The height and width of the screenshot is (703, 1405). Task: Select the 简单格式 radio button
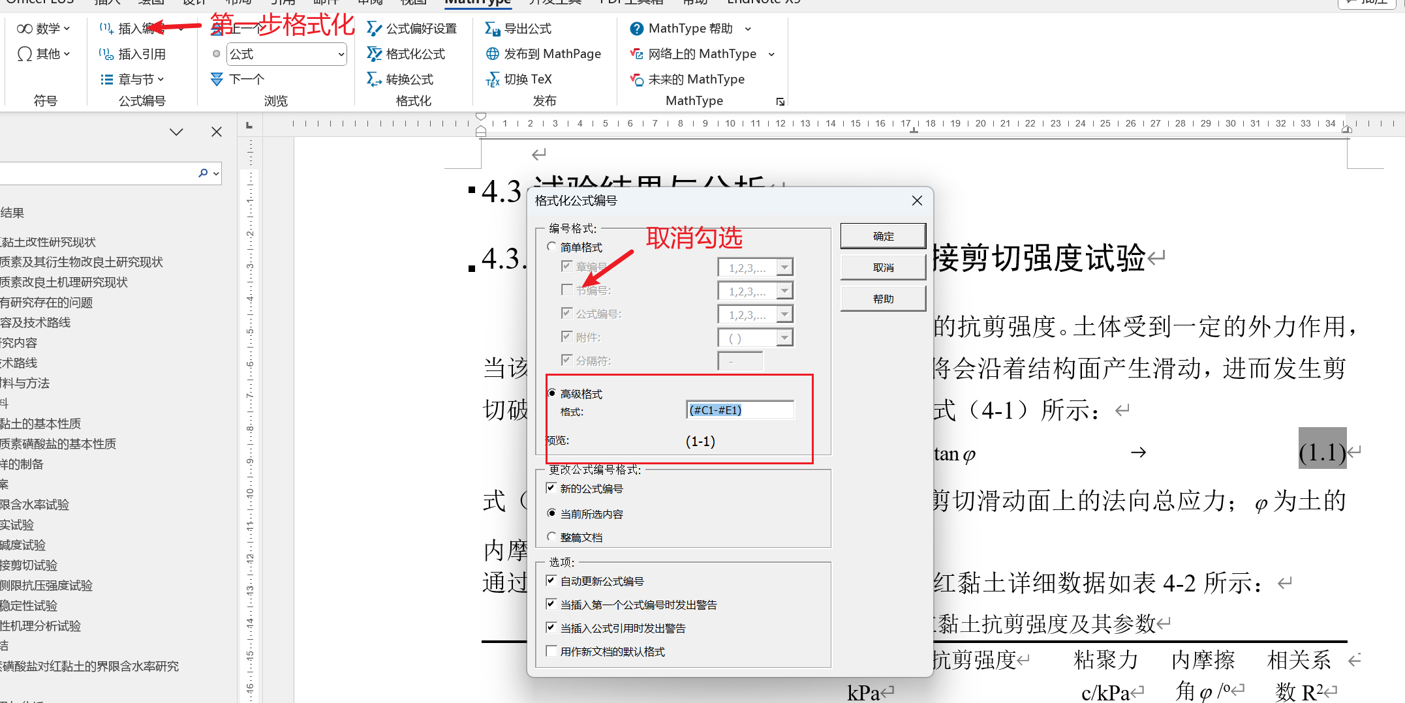[x=552, y=247]
